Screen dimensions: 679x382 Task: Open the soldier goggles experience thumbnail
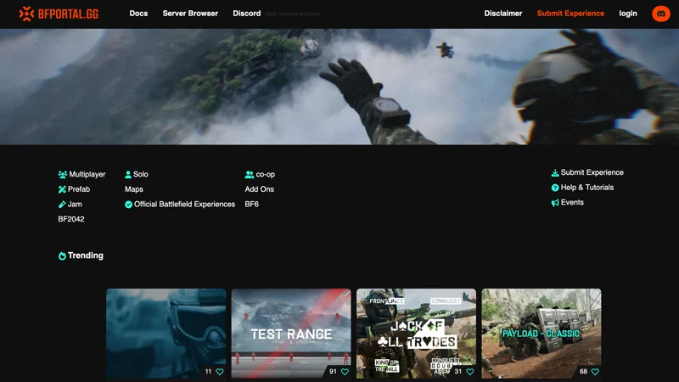166,334
